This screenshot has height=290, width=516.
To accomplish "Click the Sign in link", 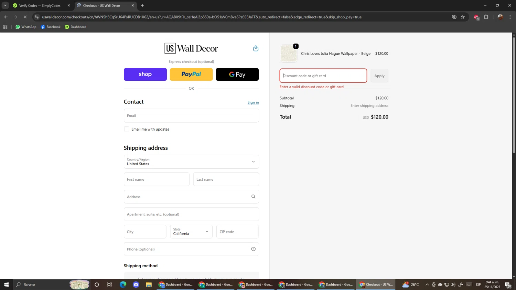I will (253, 102).
